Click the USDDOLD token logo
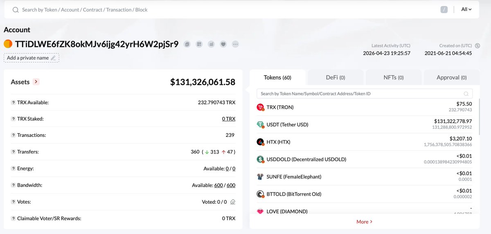This screenshot has width=491, height=234. point(261,159)
